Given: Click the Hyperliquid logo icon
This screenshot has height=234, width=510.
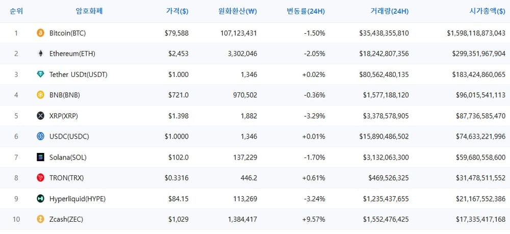Looking at the screenshot, I should [x=40, y=199].
